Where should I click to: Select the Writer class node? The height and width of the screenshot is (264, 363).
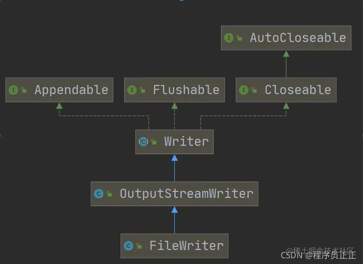tap(174, 142)
